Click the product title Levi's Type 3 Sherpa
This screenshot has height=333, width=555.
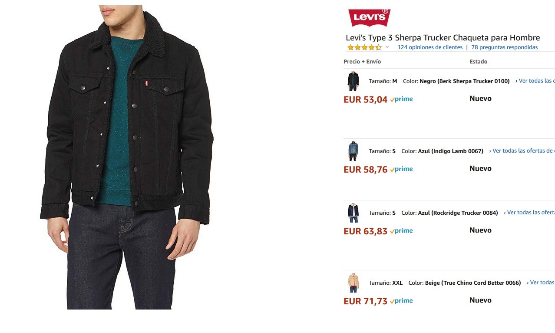(443, 38)
